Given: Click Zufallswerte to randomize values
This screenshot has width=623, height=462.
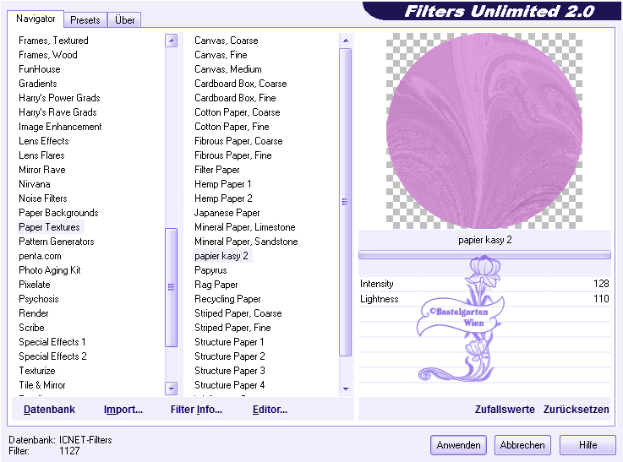Looking at the screenshot, I should point(505,409).
